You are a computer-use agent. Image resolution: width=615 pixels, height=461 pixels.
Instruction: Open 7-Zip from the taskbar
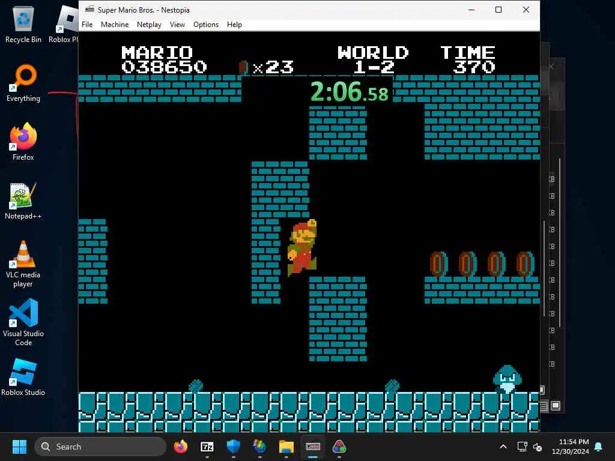point(207,447)
